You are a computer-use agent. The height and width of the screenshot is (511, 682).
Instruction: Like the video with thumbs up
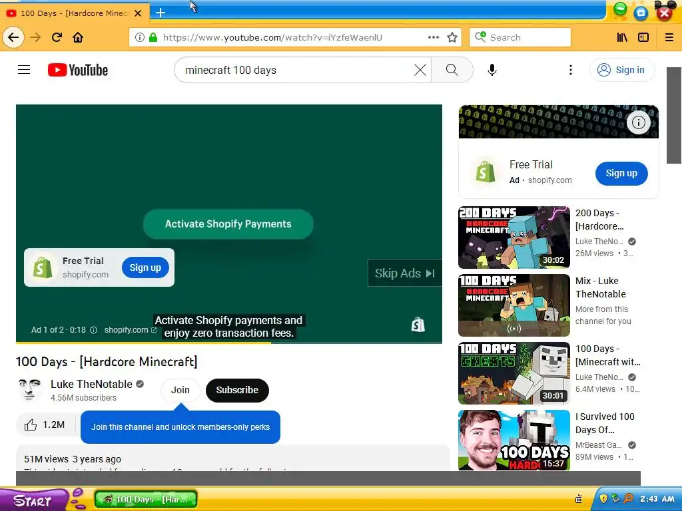coord(45,425)
